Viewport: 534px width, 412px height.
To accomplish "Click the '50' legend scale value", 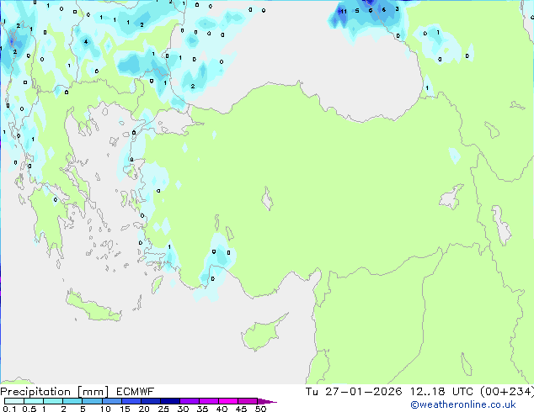I will (260, 409).
